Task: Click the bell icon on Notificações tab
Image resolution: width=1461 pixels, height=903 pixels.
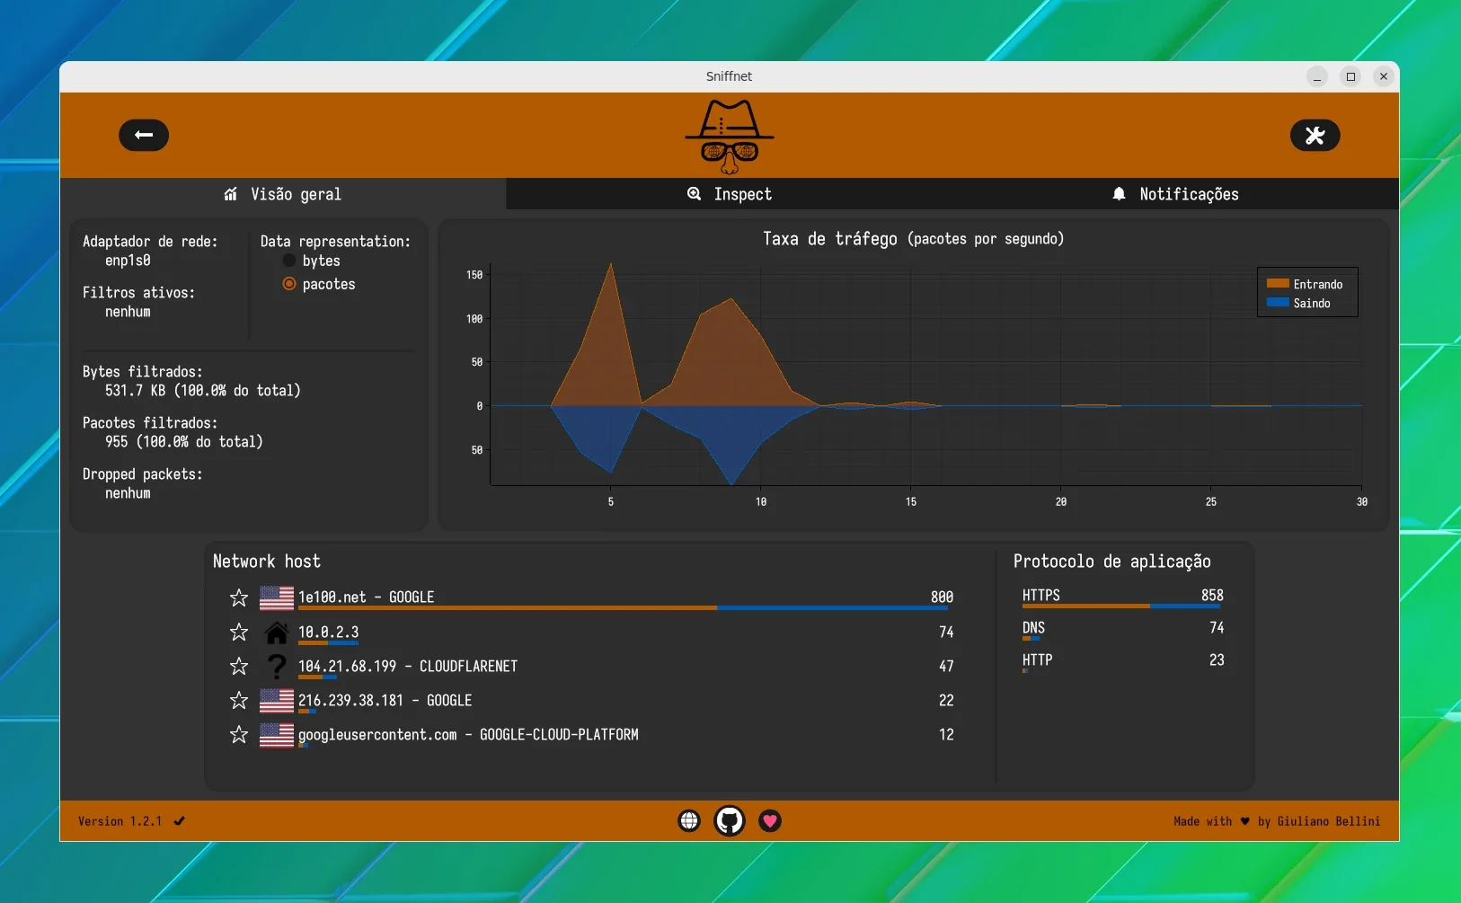Action: (x=1119, y=194)
